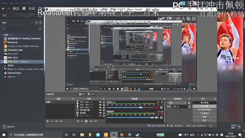Go back in Steam navigation
The image size is (245, 138).
click(x=3, y=9)
